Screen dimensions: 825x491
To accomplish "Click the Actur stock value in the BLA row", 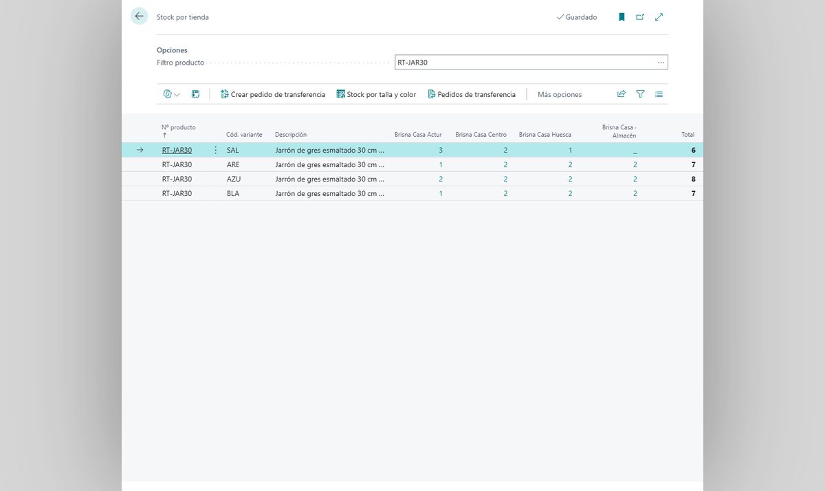I will (x=441, y=193).
